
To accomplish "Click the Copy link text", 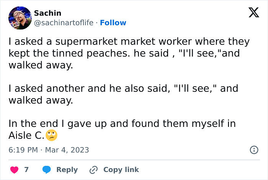I will [121, 169].
